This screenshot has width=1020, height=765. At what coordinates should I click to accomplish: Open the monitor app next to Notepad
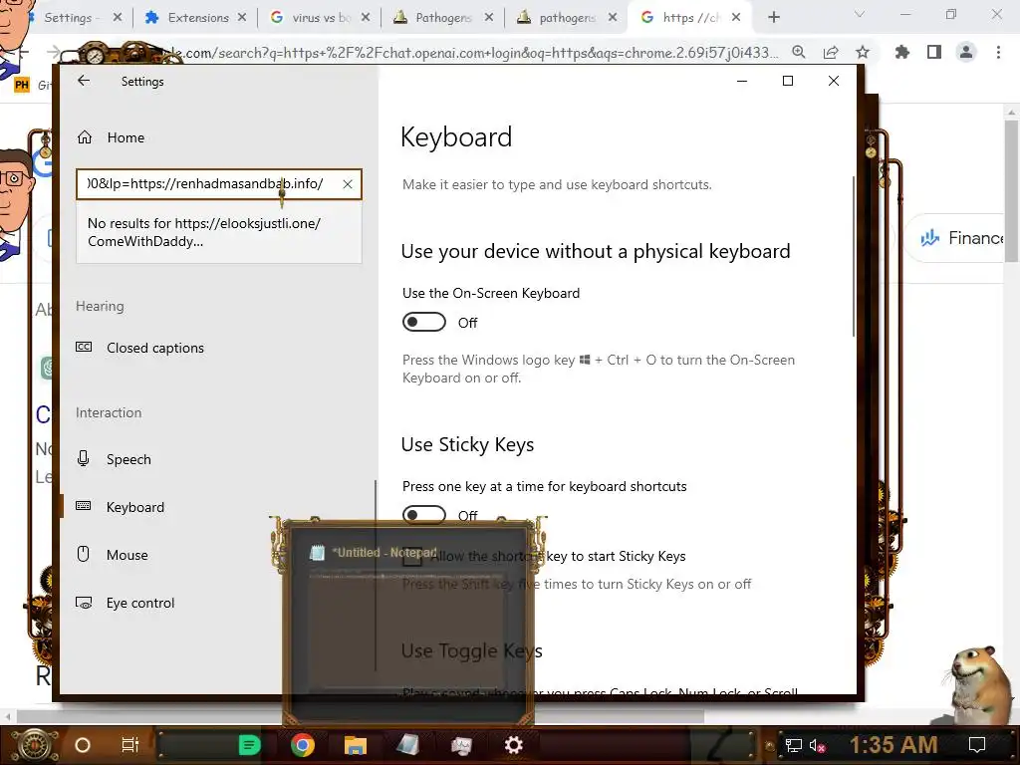[461, 745]
